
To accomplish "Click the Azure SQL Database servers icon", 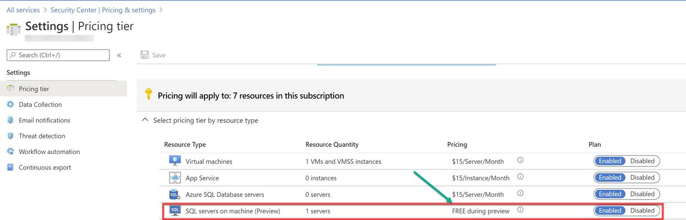I will (175, 194).
